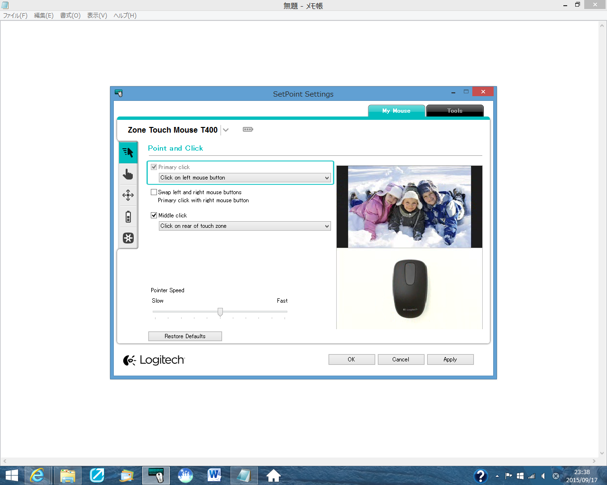Viewport: 607px width, 485px height.
Task: Open the scrolling four-arrow sidebar section
Action: [x=128, y=195]
